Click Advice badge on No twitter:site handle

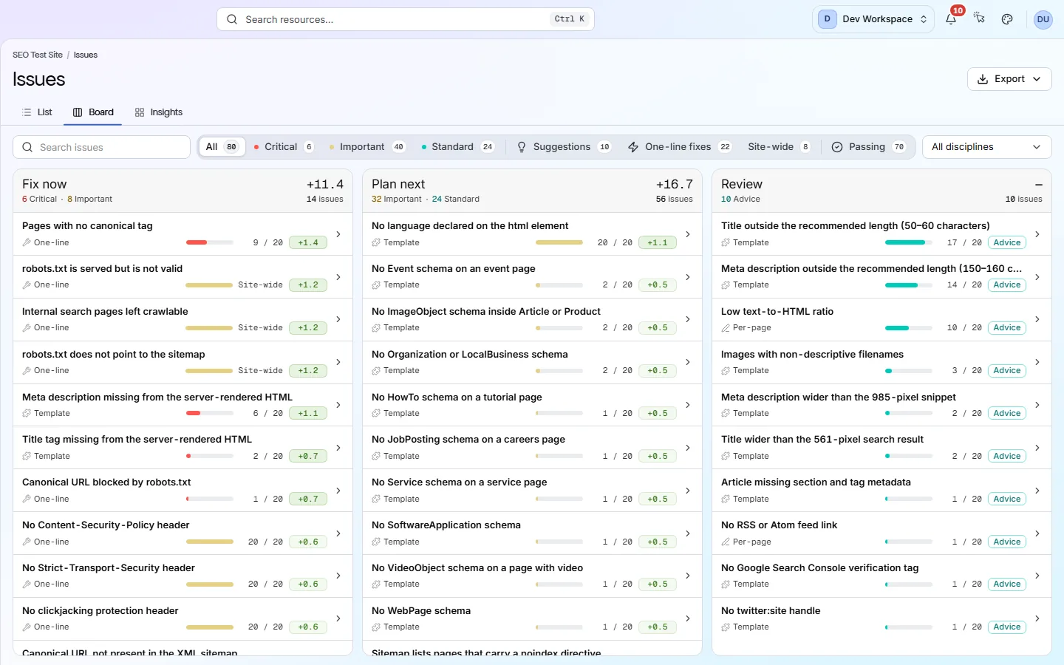(1006, 627)
